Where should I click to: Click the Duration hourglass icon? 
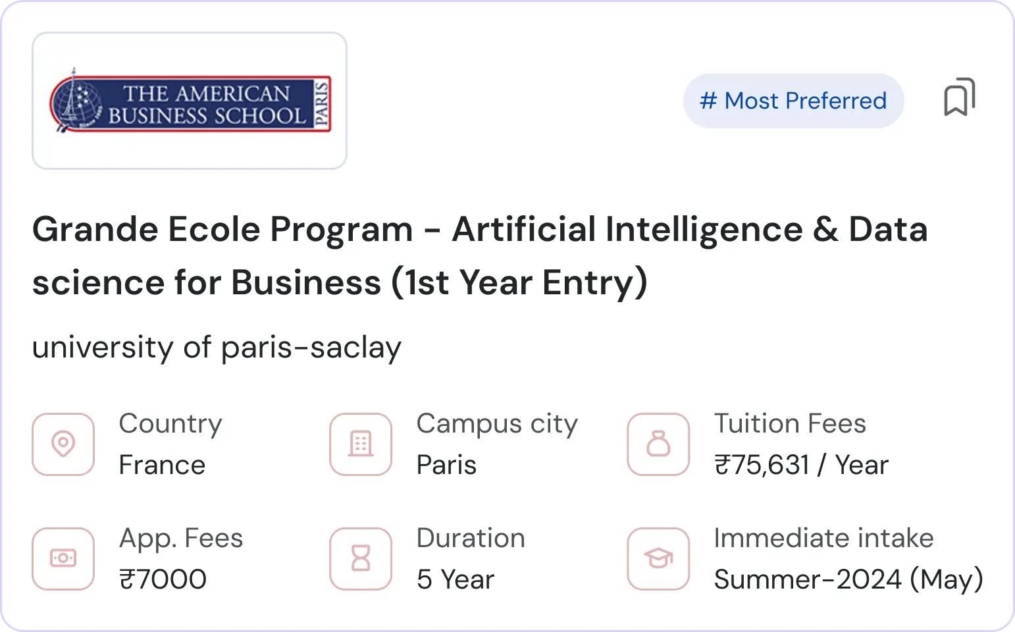[361, 558]
